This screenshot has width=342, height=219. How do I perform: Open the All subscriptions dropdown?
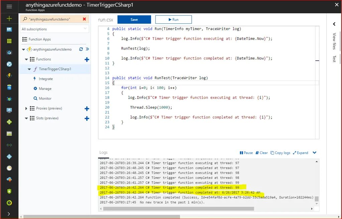[x=54, y=29]
